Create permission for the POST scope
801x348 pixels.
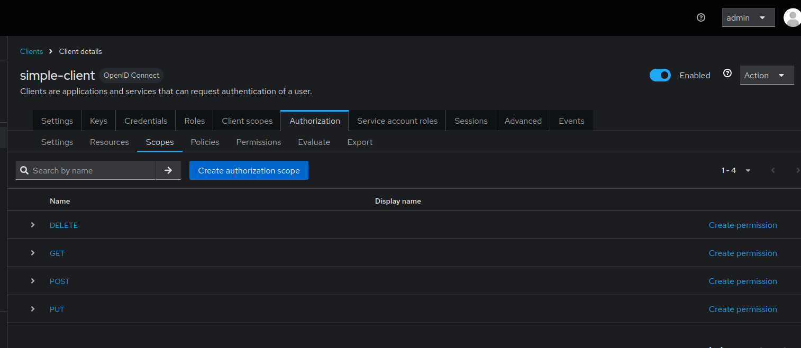coord(743,281)
